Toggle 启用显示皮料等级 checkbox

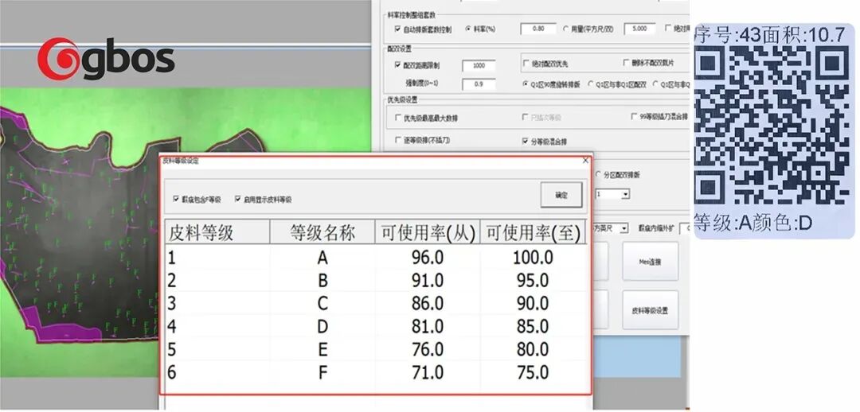[x=238, y=199]
